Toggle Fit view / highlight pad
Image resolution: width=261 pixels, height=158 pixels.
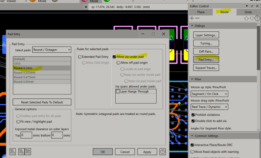pyautogui.click(x=18, y=122)
